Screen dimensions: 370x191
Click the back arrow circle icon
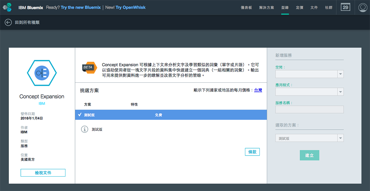click(x=8, y=23)
